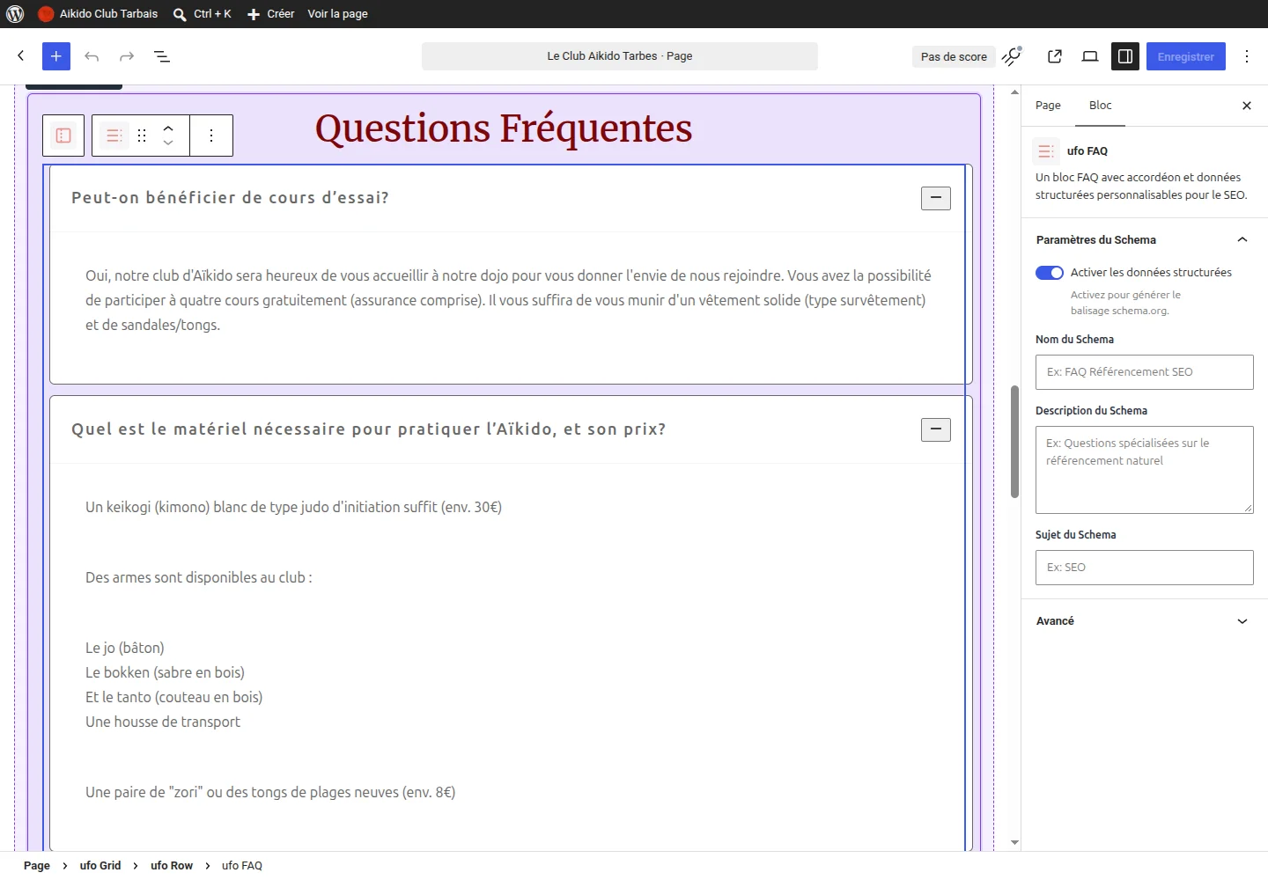1268x880 pixels.
Task: Click the Le Club Aikido Tarbes title bar
Action: 620,56
